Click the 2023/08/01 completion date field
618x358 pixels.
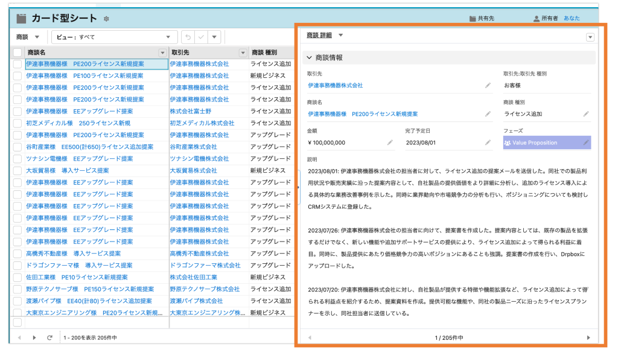(x=421, y=142)
